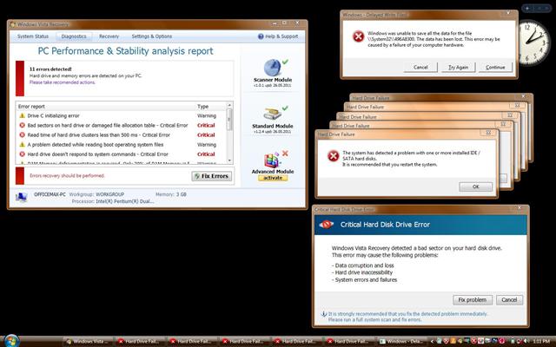Click Please take recomended actions link

(x=63, y=82)
